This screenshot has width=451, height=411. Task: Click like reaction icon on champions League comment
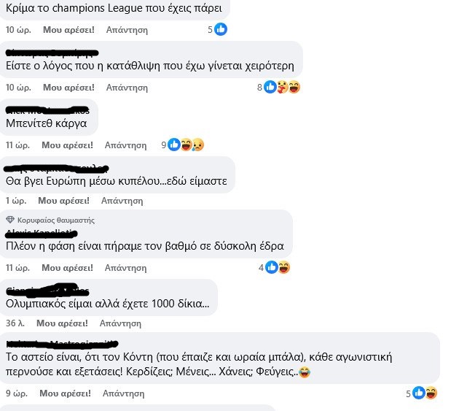pos(221,29)
